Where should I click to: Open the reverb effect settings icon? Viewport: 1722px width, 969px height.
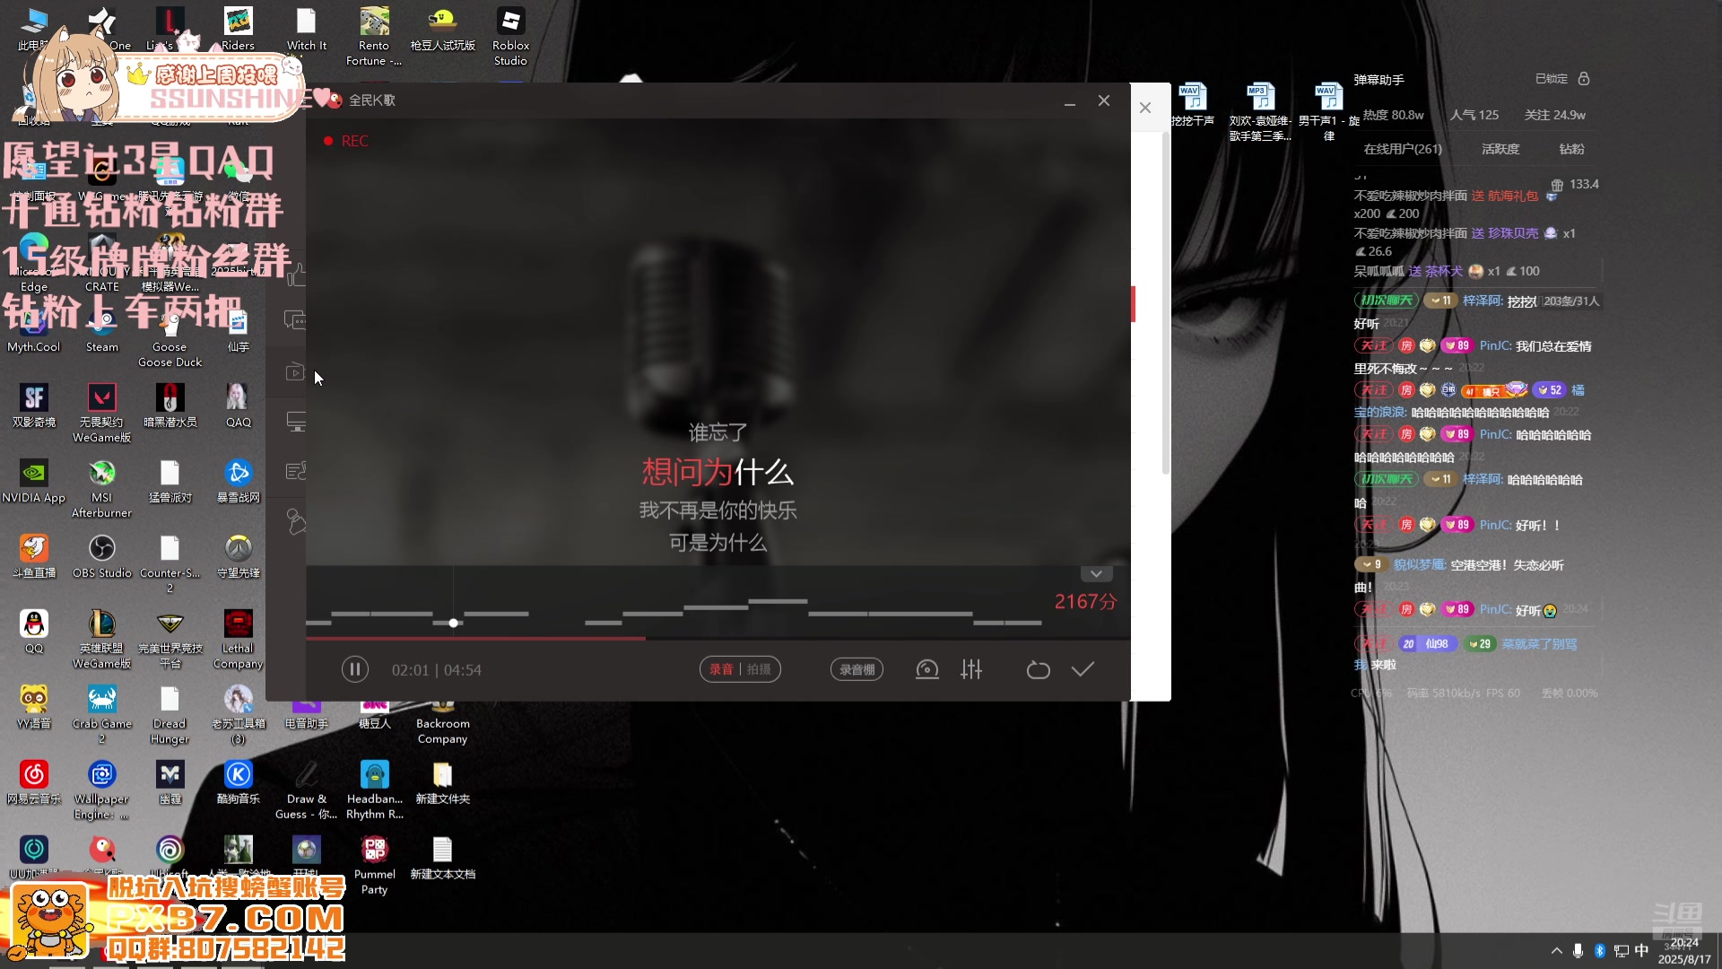click(926, 669)
